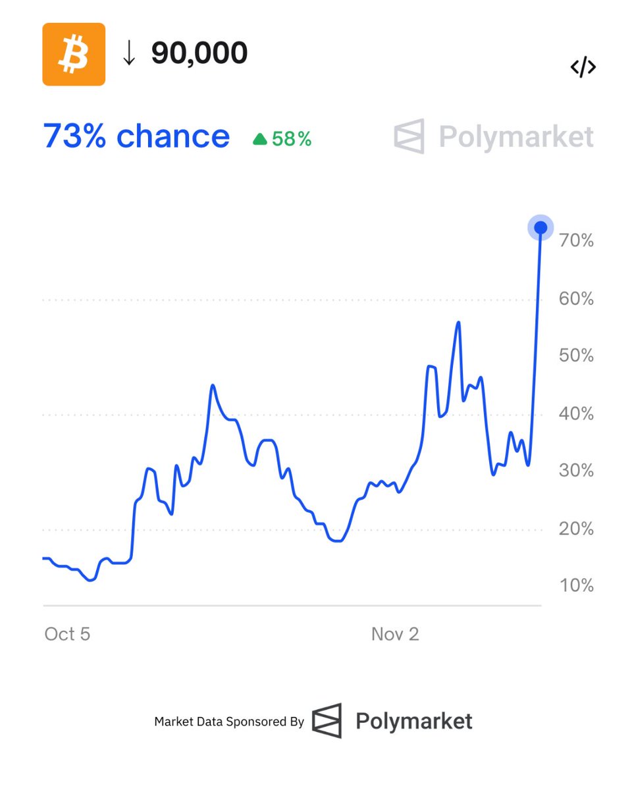Image resolution: width=632 pixels, height=790 pixels.
Task: Click the grey Polymarket watermark logo
Action: (409, 136)
